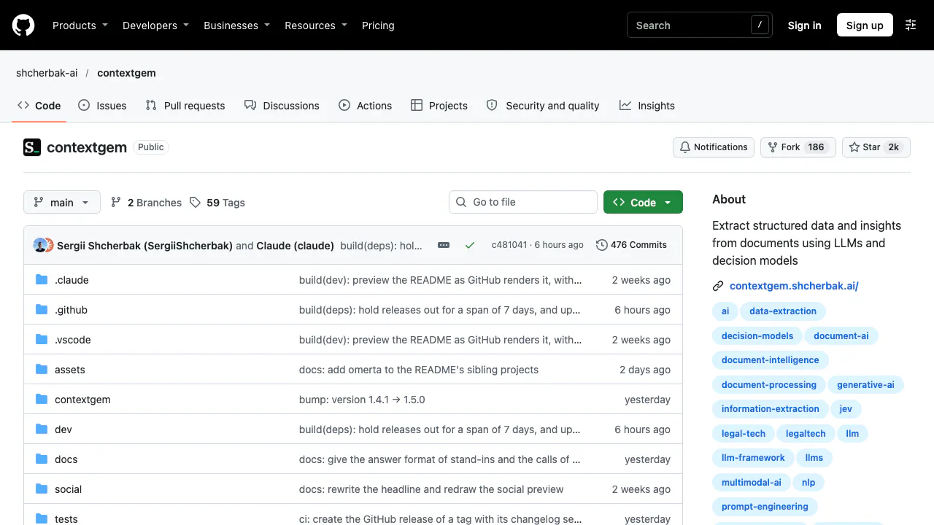Viewport: 934px width, 525px height.
Task: Click the GitHub logo icon
Action: click(23, 26)
